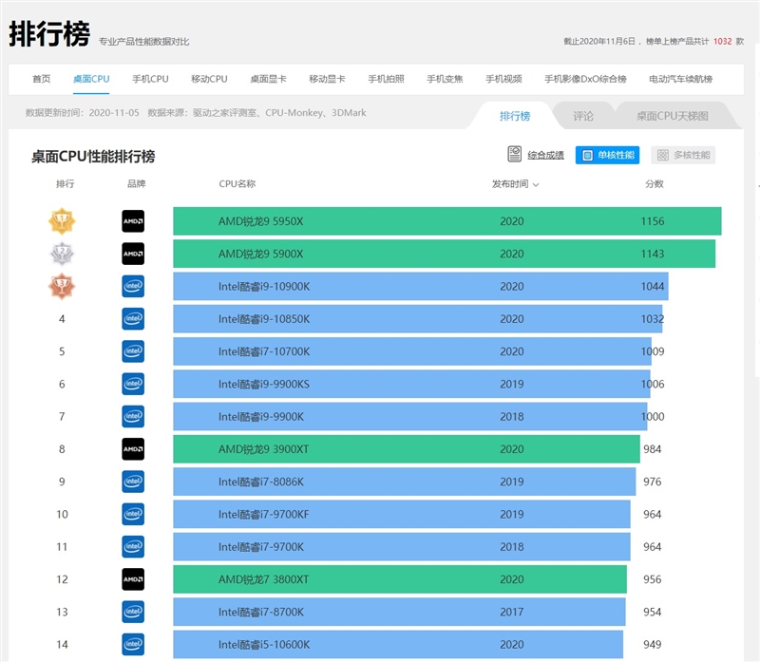
Task: Click the AMD锐龙9 5950X bar
Action: pyautogui.click(x=446, y=221)
